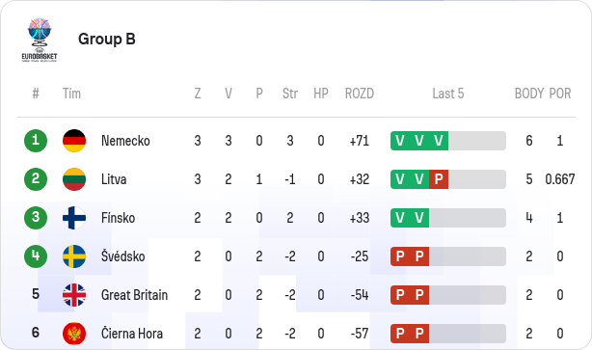Select the first V result for Nemecko
This screenshot has width=592, height=350.
click(400, 141)
